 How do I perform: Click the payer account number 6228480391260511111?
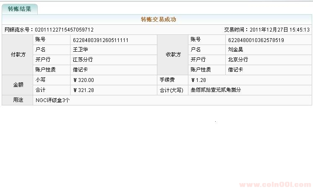point(101,40)
